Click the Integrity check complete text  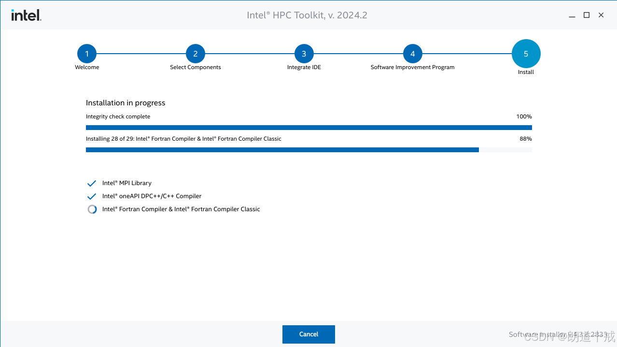click(118, 116)
